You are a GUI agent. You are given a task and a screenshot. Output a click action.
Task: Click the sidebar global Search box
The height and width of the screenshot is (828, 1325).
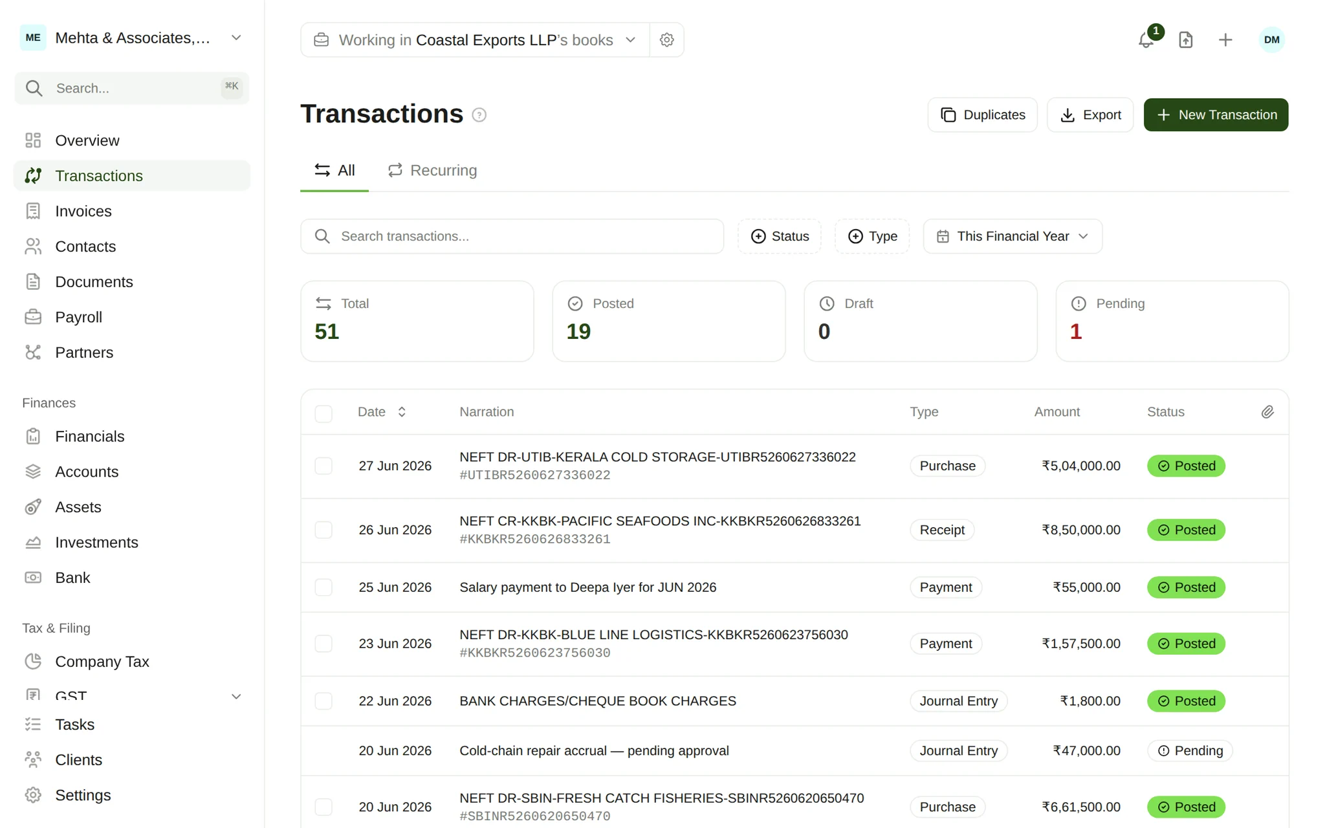(x=132, y=88)
